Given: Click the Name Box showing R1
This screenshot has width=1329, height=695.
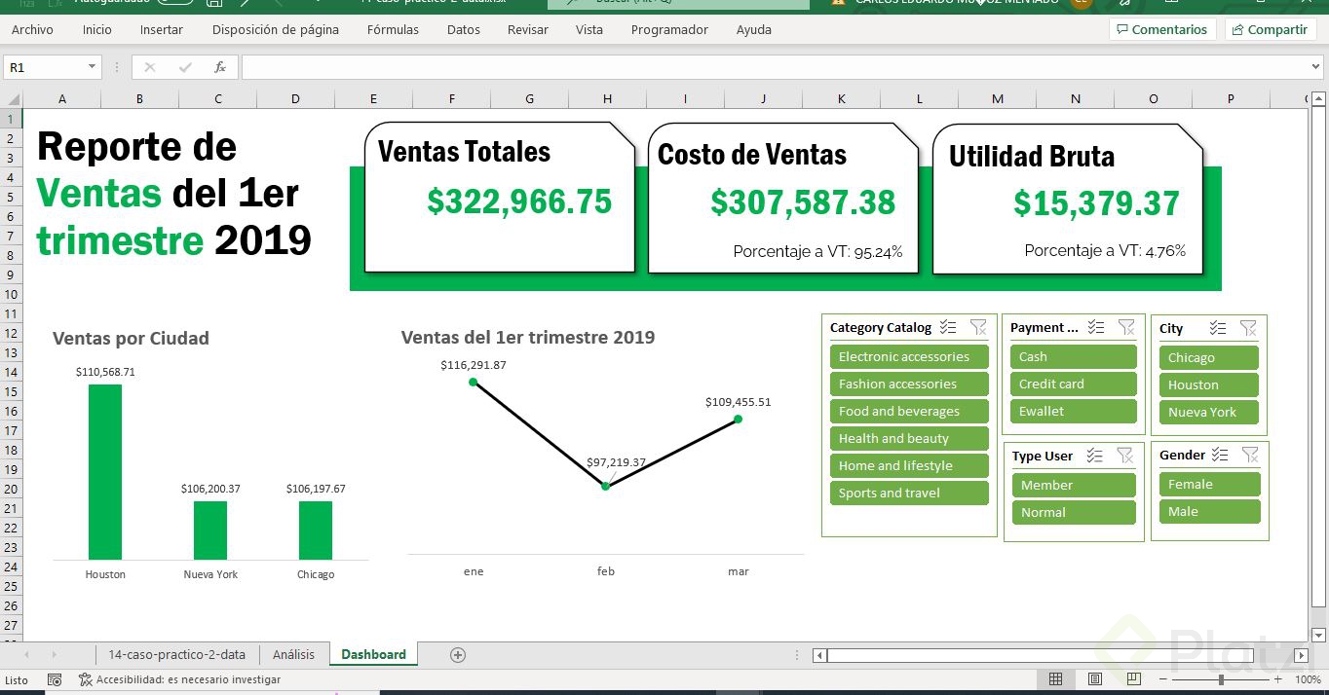Looking at the screenshot, I should tap(45, 67).
